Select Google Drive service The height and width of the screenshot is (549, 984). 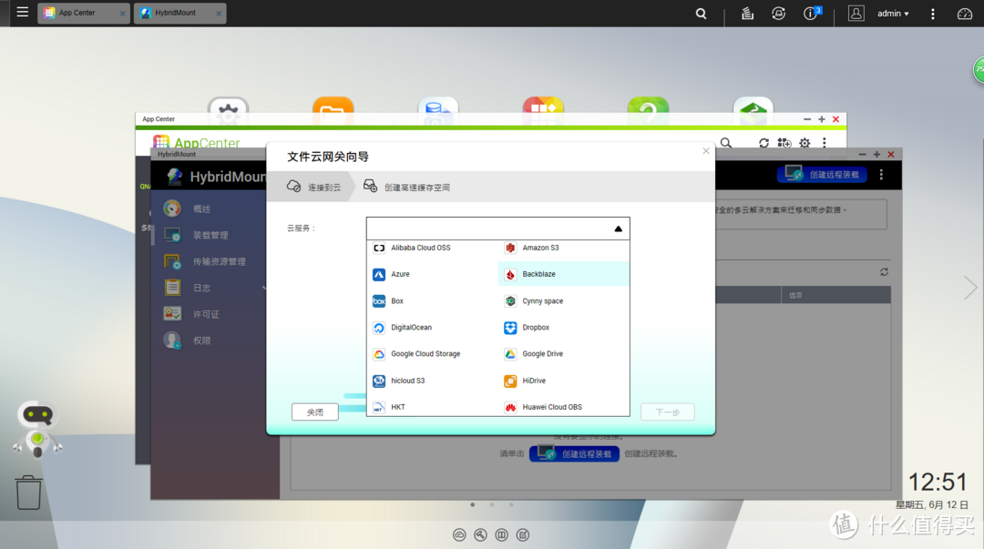tap(564, 354)
